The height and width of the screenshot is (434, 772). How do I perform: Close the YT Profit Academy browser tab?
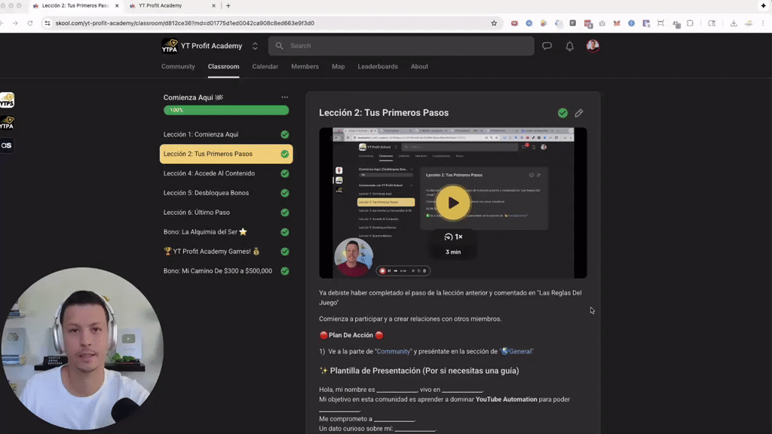click(213, 6)
